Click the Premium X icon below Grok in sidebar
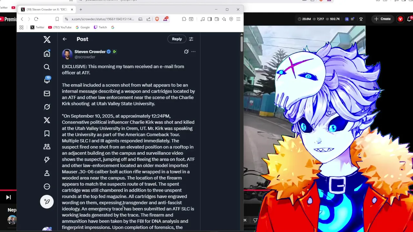Image resolution: width=413 pixels, height=232 pixels. [47, 120]
